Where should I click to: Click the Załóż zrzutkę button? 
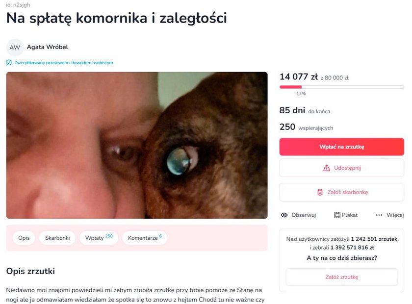(341, 277)
